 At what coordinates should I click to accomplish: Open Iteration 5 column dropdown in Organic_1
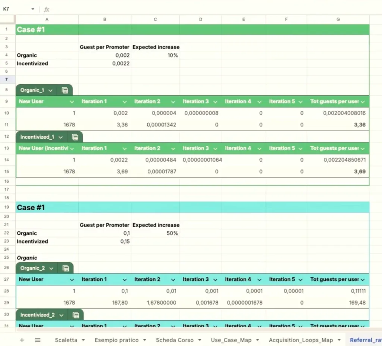tap(300, 102)
